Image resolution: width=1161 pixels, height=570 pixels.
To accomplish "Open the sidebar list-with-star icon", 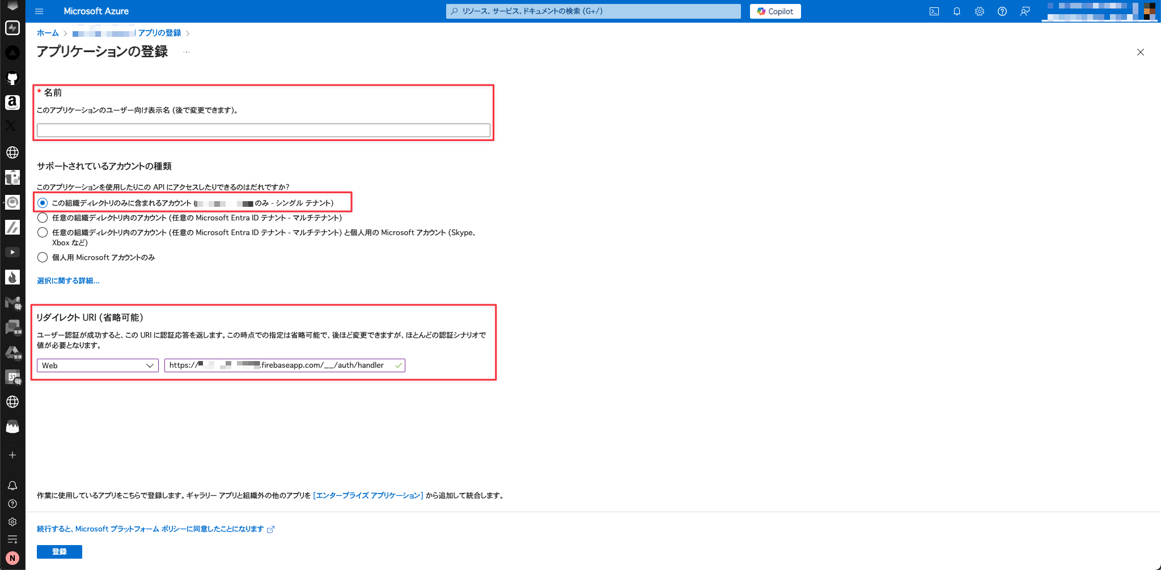I will (x=12, y=539).
